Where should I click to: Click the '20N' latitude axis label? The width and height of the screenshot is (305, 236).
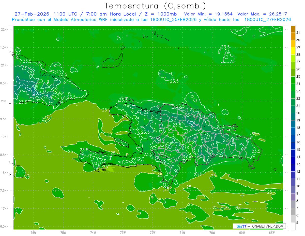click(x=4, y=101)
